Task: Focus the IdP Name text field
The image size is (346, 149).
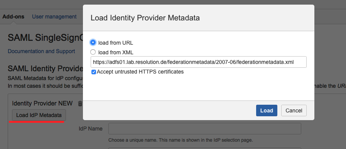Action: point(204,129)
